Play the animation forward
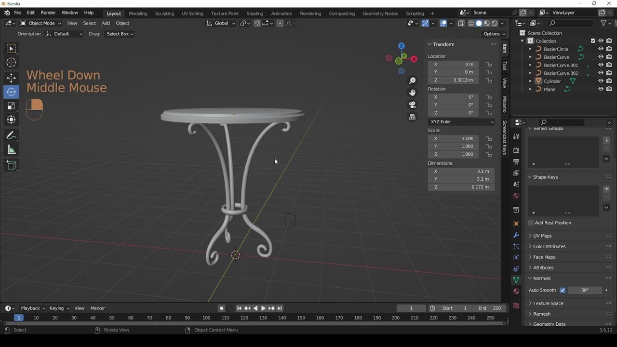 click(x=263, y=308)
